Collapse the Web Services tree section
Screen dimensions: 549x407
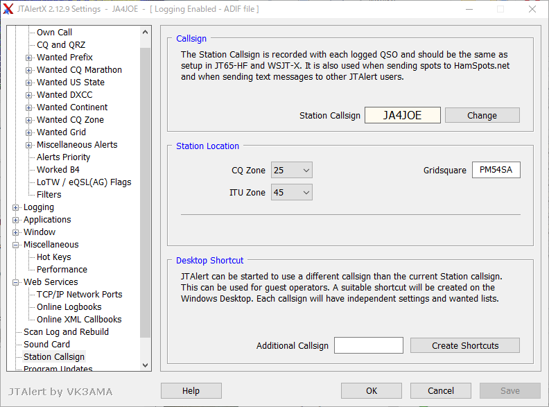15,283
